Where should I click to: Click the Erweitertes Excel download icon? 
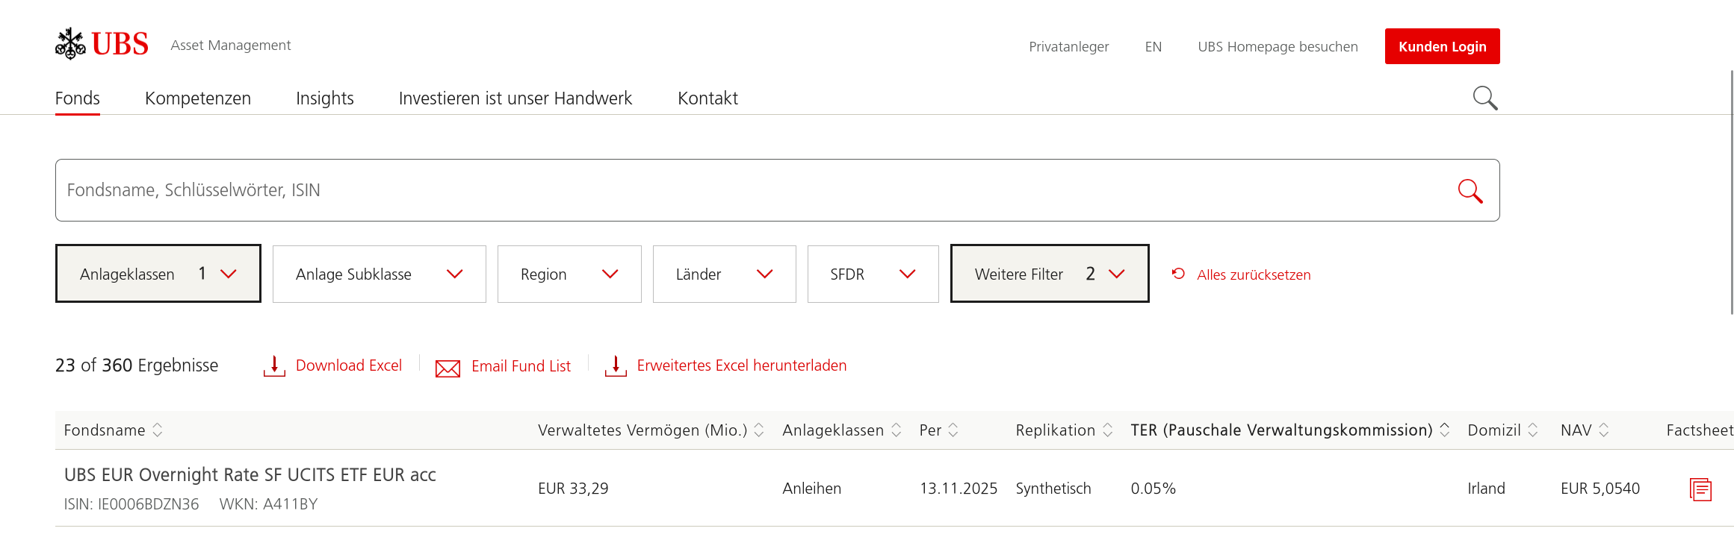click(615, 365)
